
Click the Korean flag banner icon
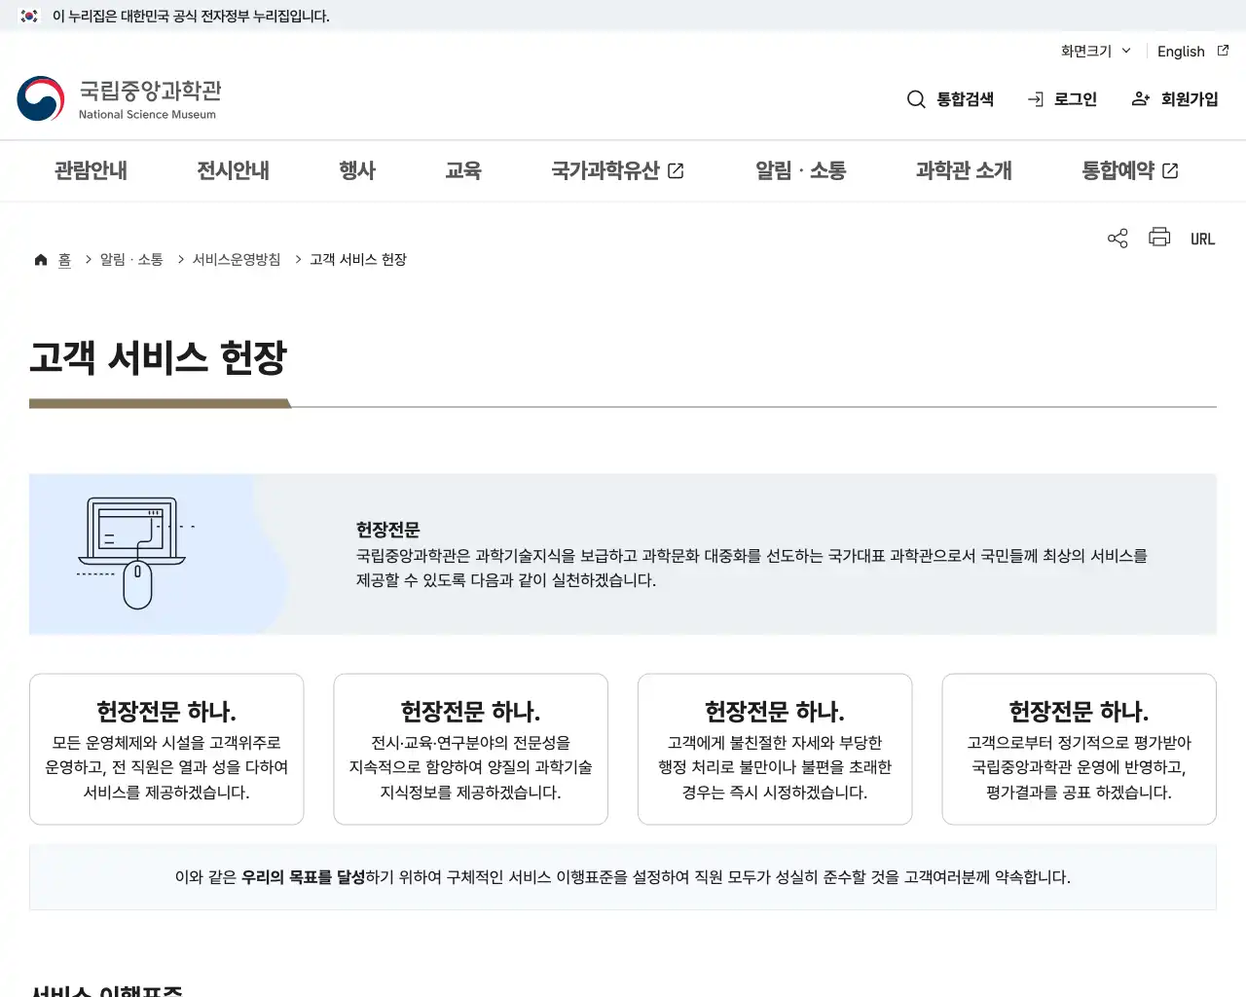27,16
